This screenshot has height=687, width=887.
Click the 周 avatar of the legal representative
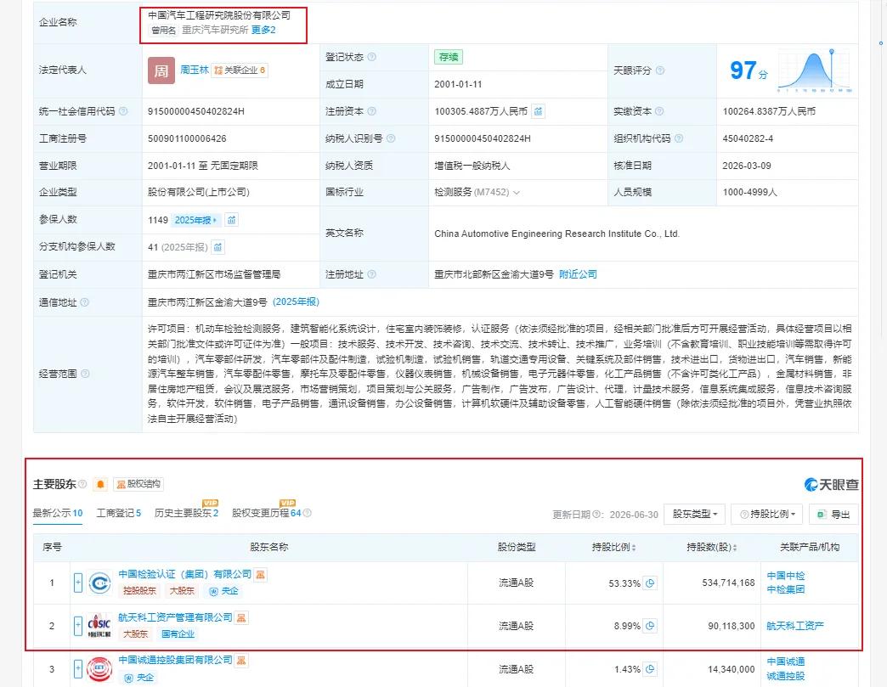(161, 70)
